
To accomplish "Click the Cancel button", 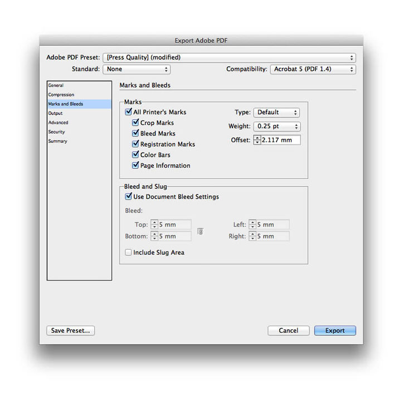I will coord(289,330).
